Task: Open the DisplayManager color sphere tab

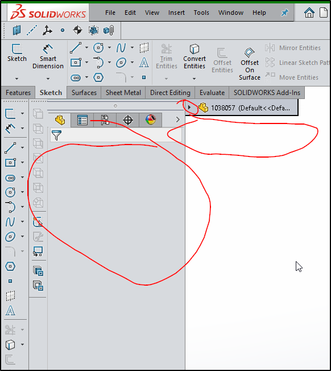Action: 151,120
